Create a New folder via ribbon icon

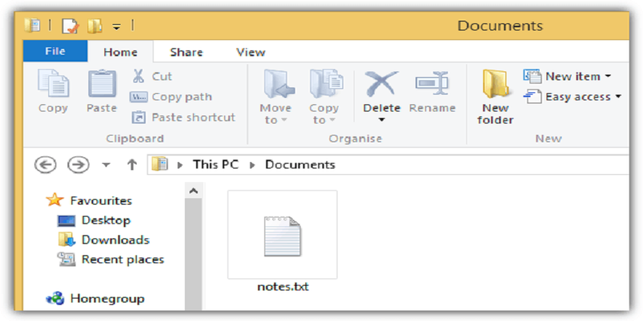coord(495,84)
